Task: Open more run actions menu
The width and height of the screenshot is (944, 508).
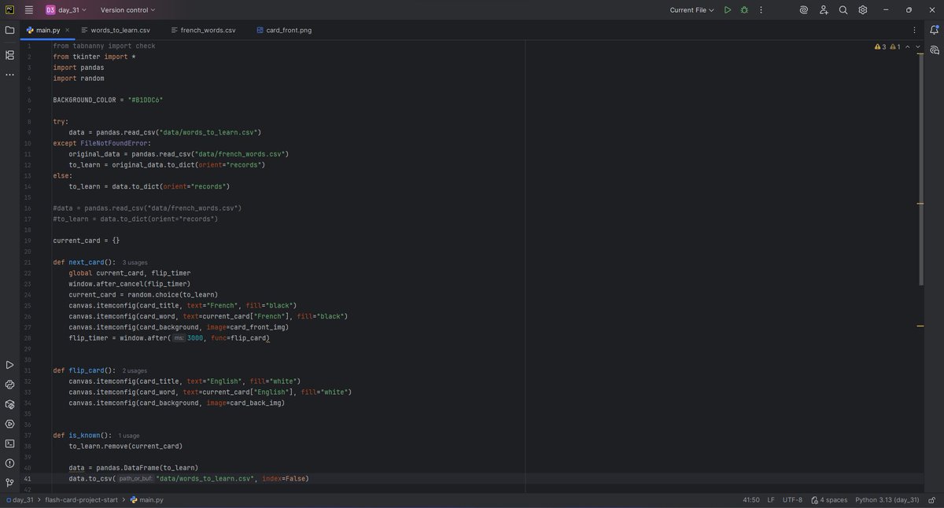Action: pos(761,10)
